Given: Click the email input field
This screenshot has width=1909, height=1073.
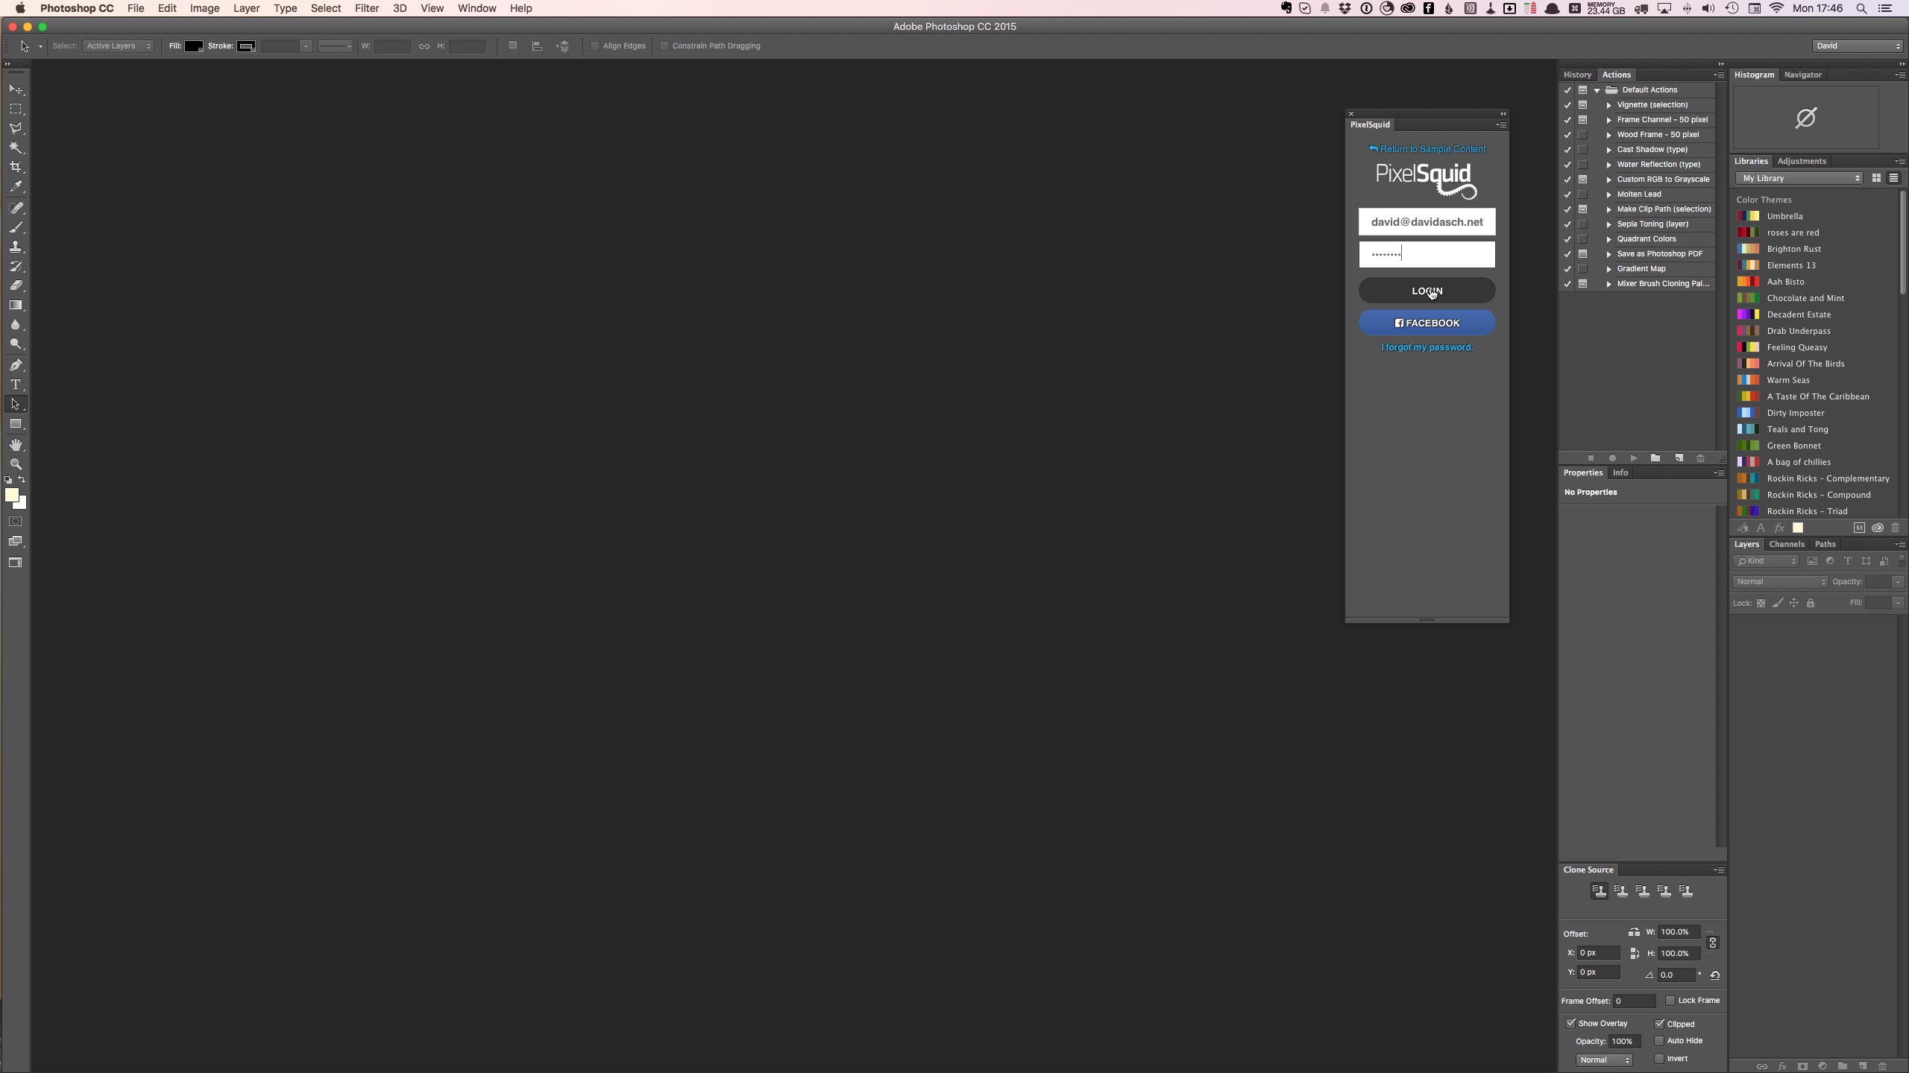Looking at the screenshot, I should 1427,222.
